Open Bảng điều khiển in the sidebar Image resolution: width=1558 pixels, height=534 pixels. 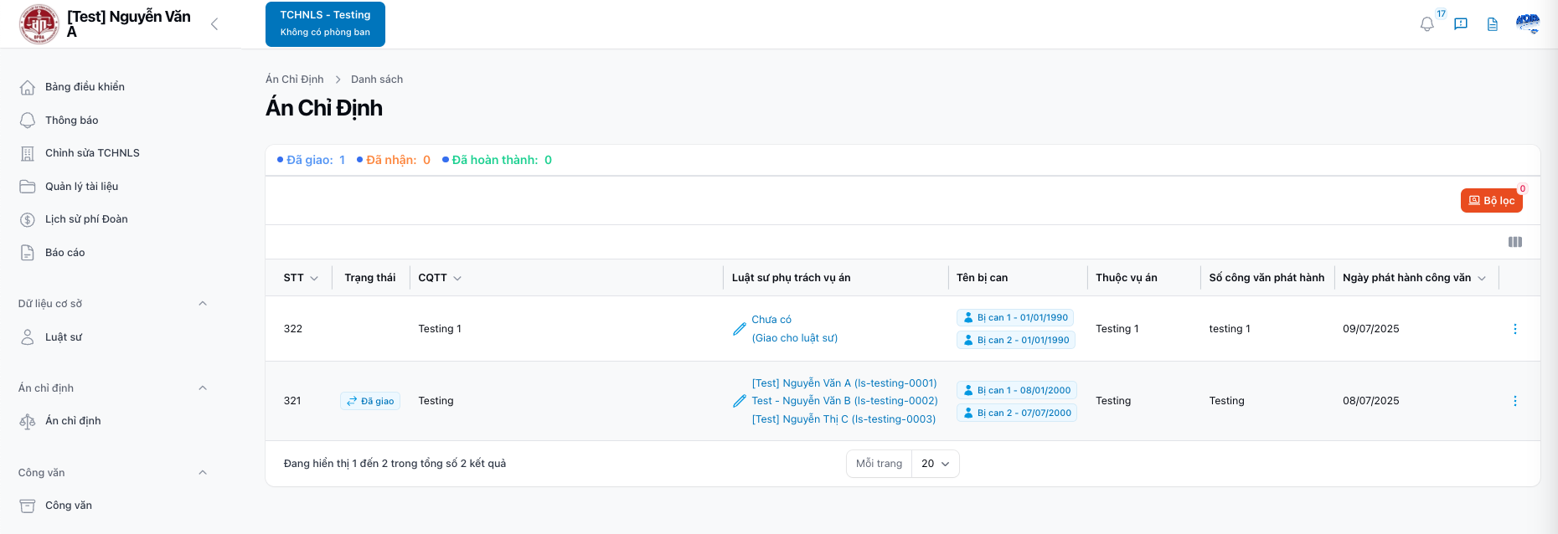coord(85,87)
